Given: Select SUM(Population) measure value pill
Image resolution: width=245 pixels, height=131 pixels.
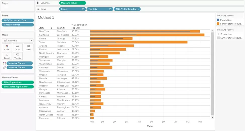Looking at the screenshot, I should coord(18,82).
